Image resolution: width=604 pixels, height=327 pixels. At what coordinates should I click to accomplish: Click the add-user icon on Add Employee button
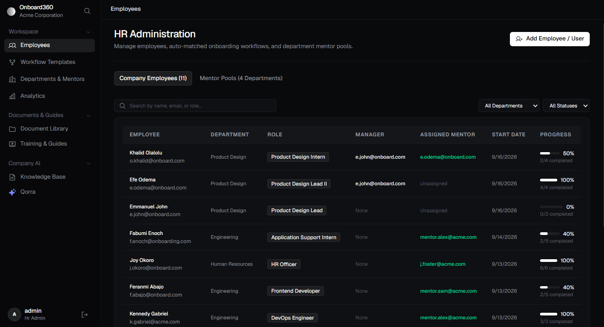point(519,39)
